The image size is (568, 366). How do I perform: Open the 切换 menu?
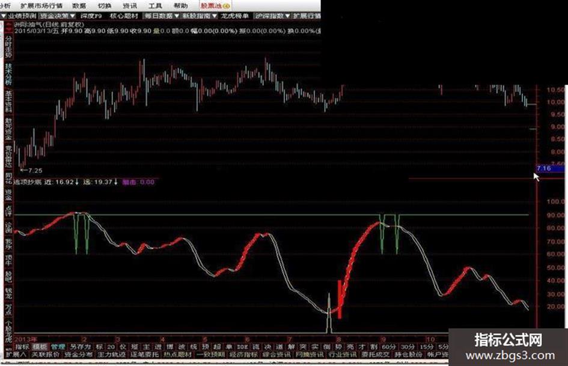point(105,5)
